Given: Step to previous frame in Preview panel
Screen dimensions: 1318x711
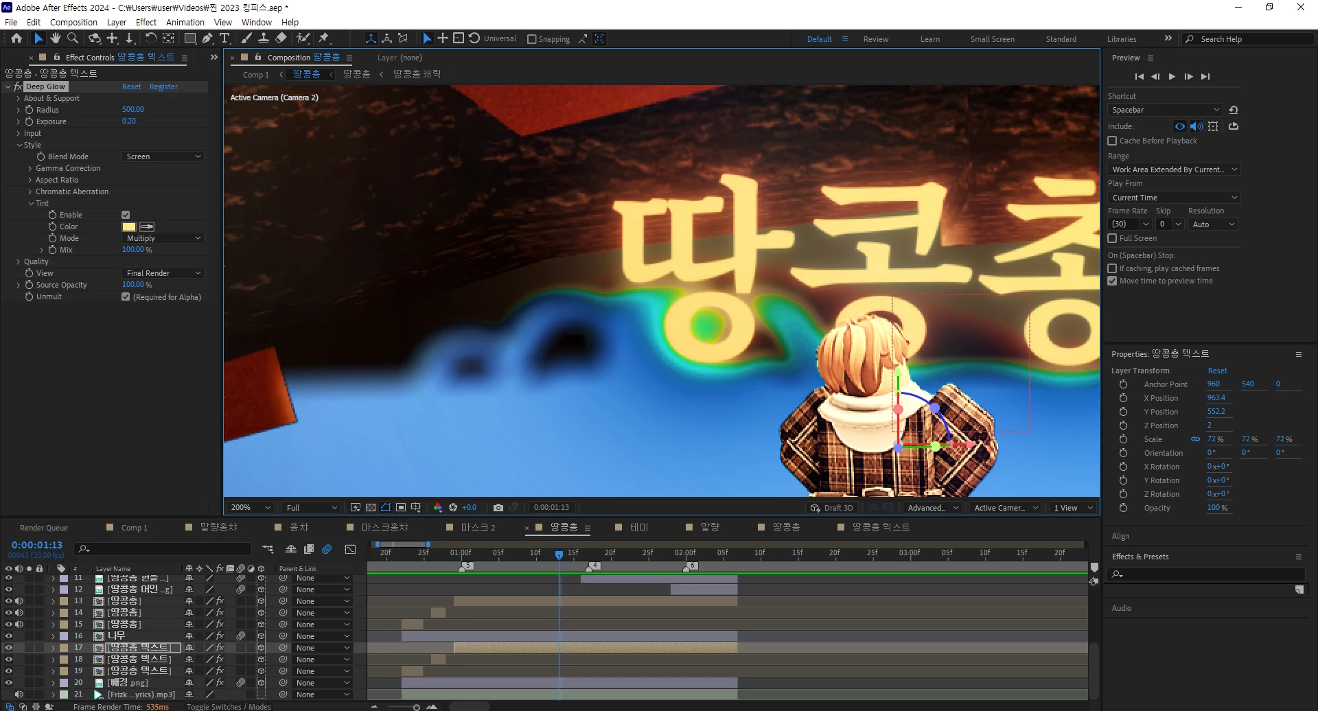Looking at the screenshot, I should click(1155, 77).
